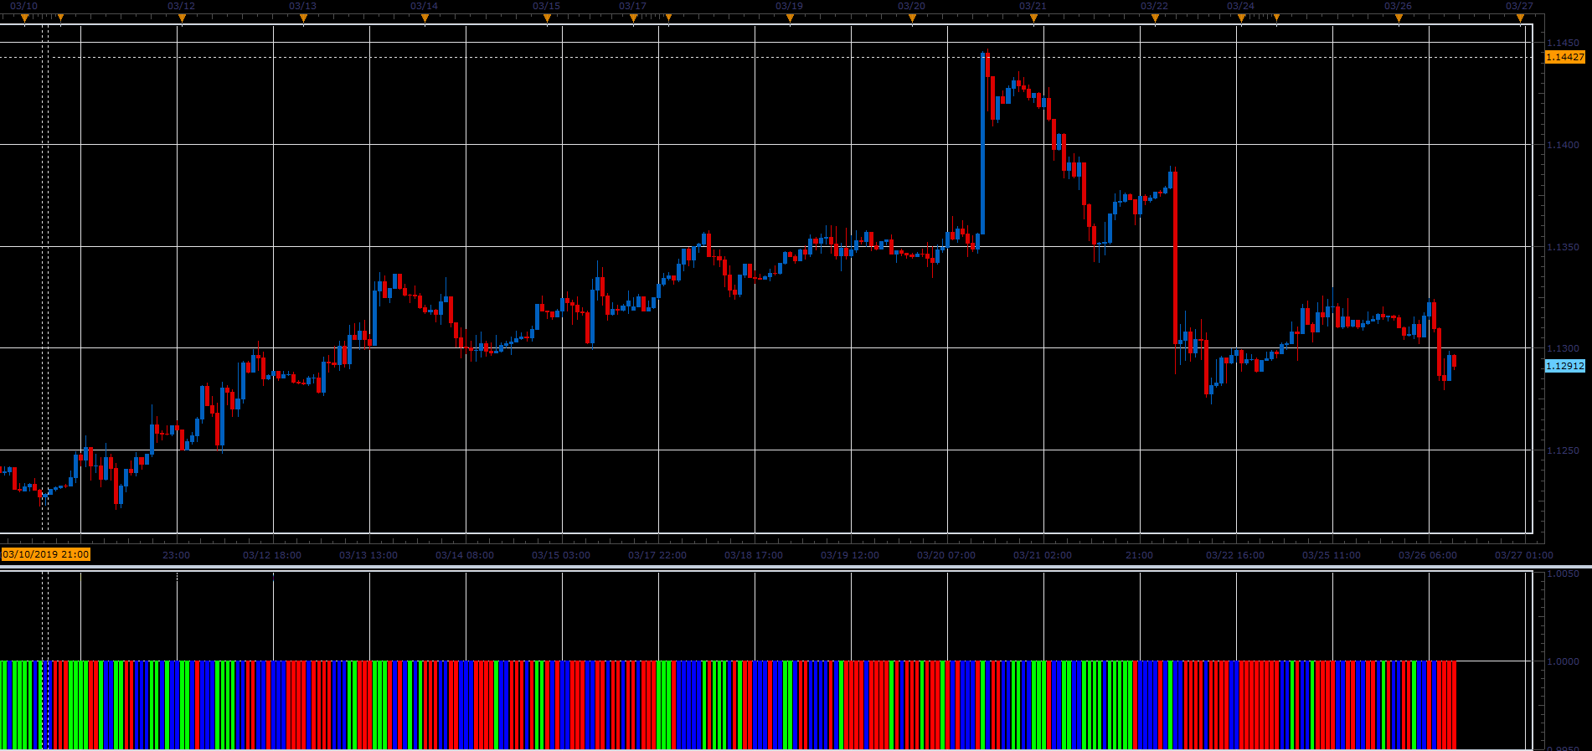The image size is (1592, 751).
Task: Click the orange marker under date 03/10
Action: [24, 18]
